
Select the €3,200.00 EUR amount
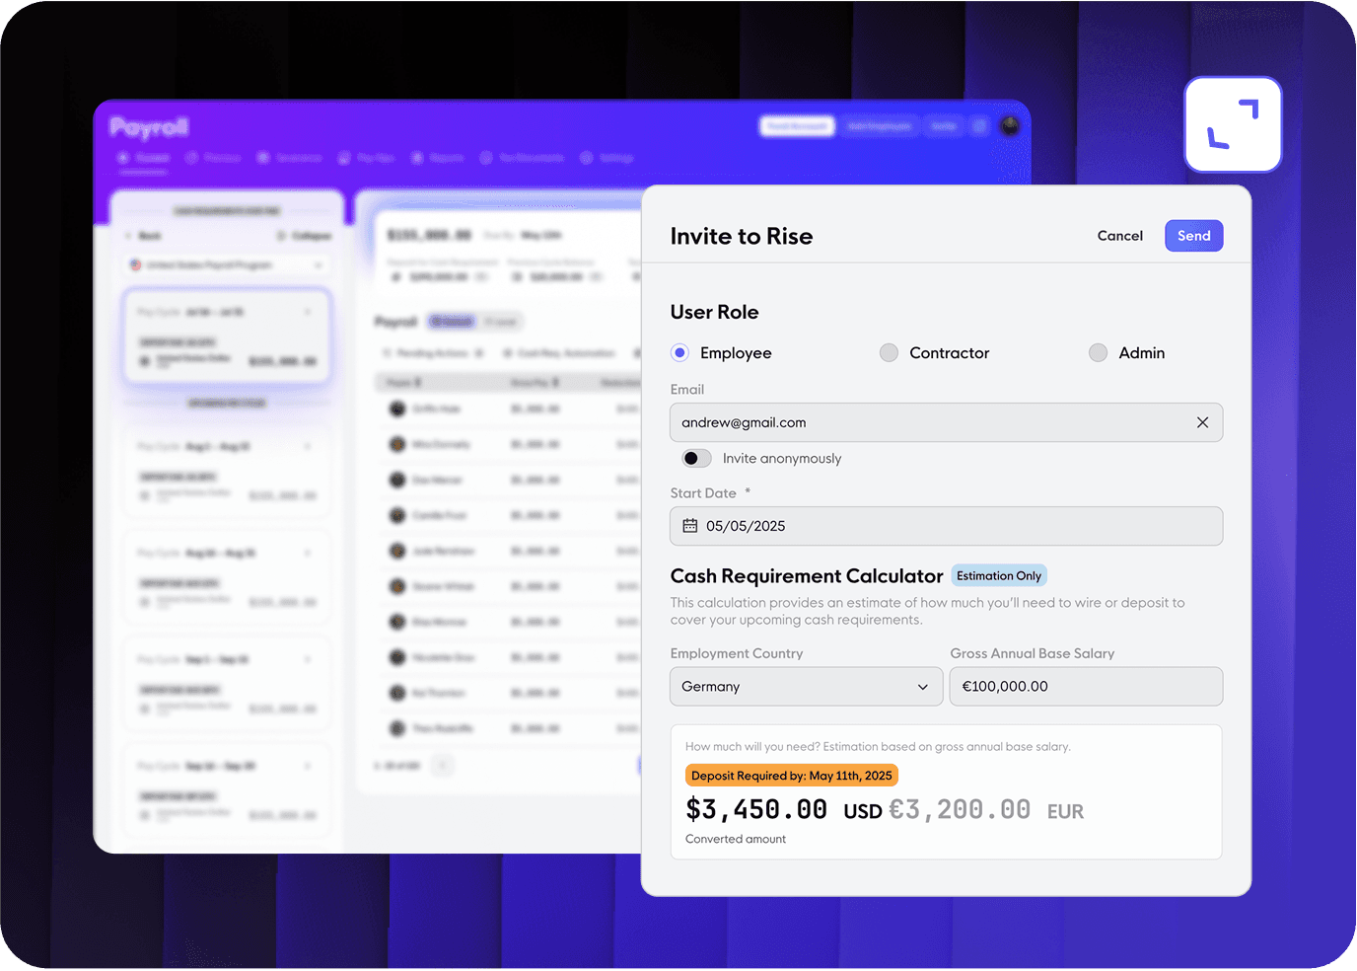click(986, 810)
